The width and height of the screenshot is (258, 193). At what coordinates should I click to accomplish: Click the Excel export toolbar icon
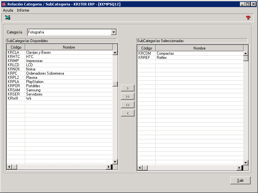tap(8, 17)
